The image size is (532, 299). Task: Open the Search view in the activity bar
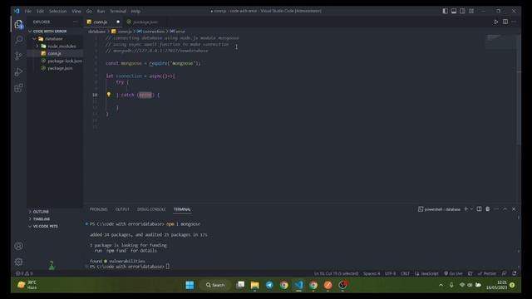[18, 39]
